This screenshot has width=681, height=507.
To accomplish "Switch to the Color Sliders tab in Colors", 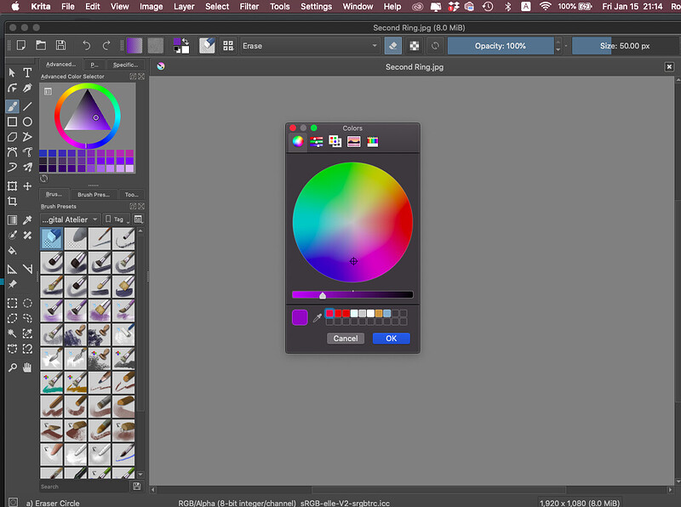I will [x=316, y=141].
